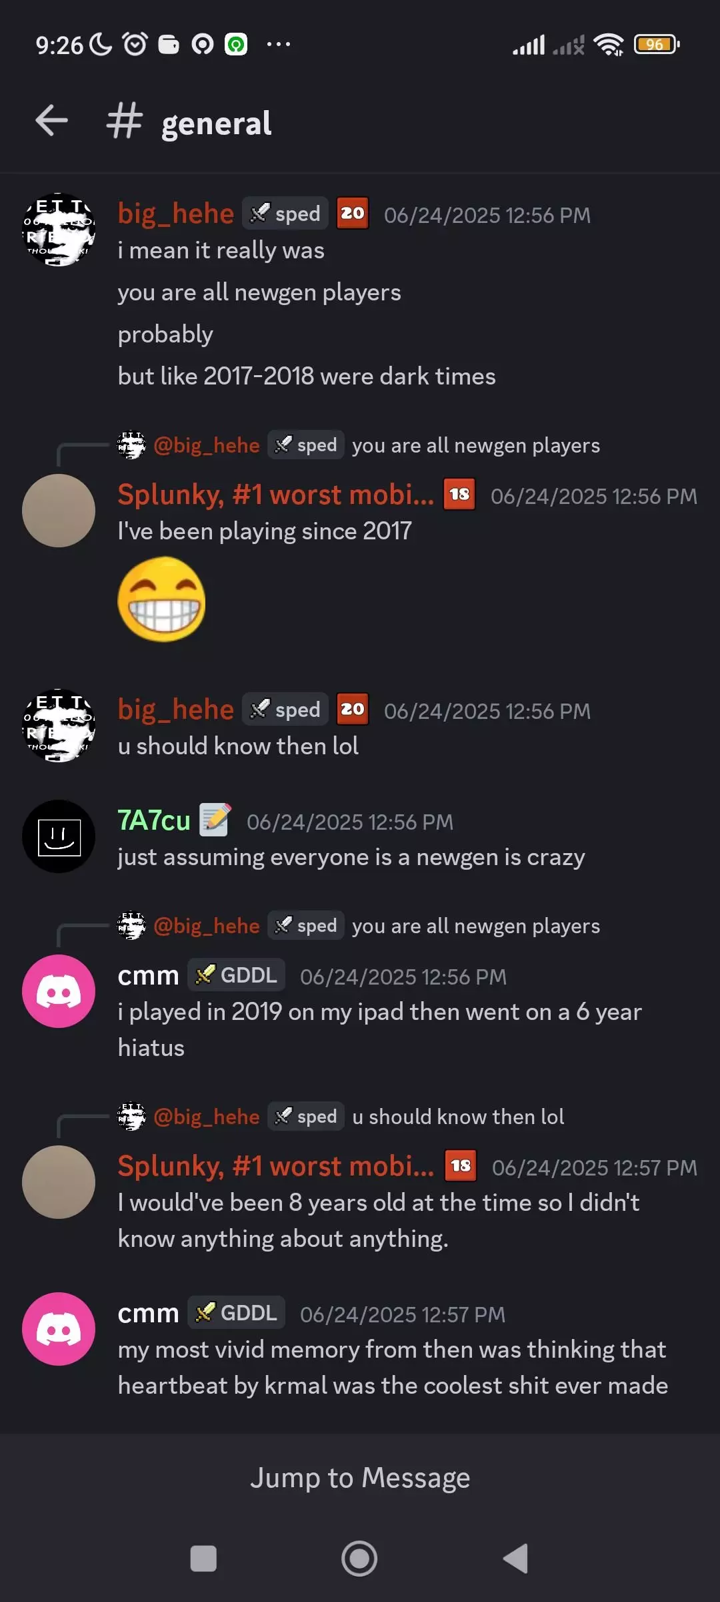Tap the back arrow in the header
720x1602 pixels.
click(x=51, y=121)
